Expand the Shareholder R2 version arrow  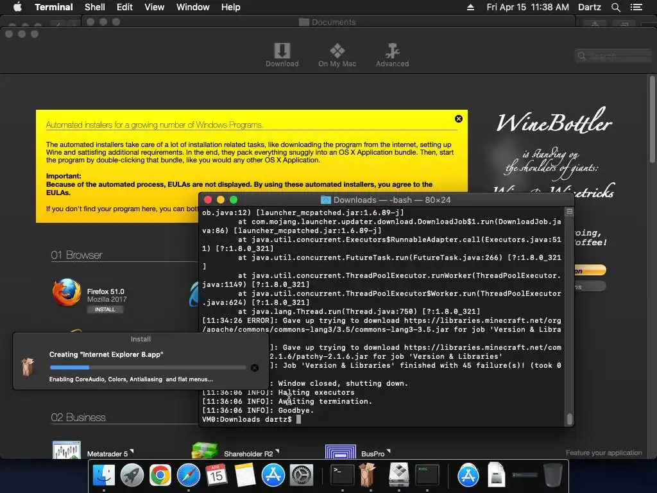[x=277, y=451]
